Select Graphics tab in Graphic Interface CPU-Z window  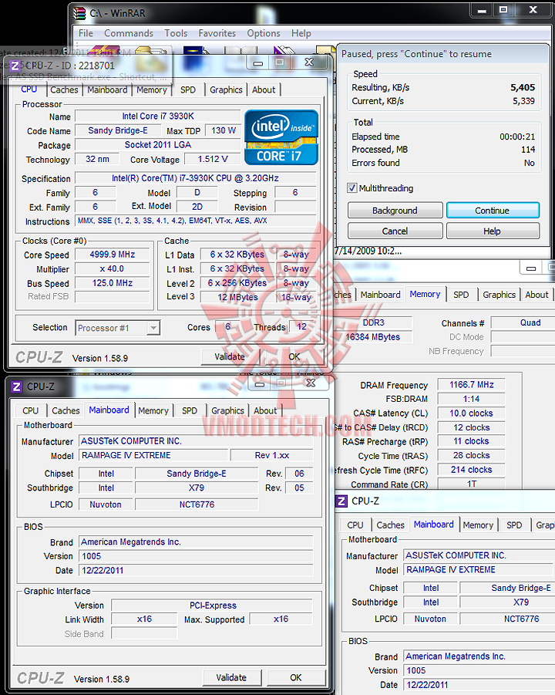point(227,411)
